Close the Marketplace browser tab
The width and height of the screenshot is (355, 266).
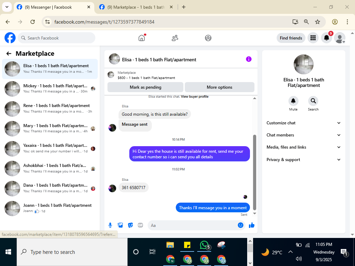tap(171, 7)
